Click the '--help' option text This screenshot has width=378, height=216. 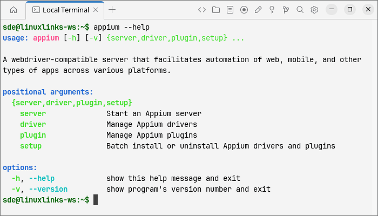coord(42,178)
